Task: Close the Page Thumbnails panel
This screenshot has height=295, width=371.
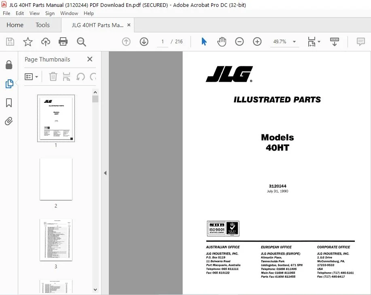Action: [90, 59]
